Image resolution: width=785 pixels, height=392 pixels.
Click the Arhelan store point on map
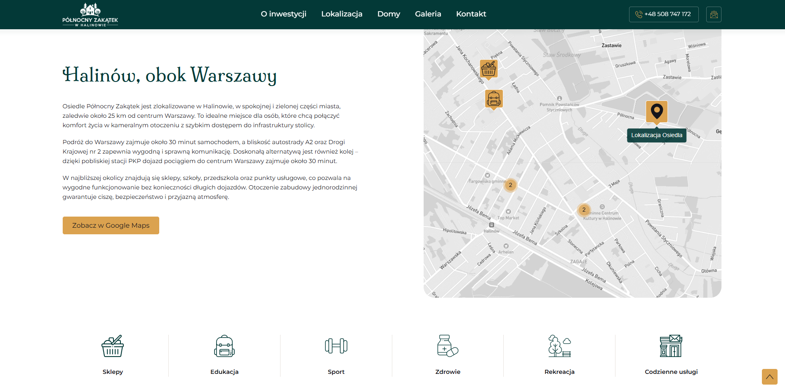506,246
